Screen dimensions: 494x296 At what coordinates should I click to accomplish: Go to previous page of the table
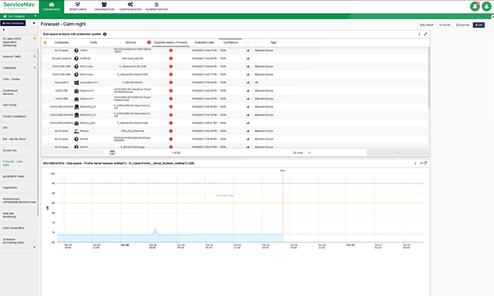(x=73, y=153)
